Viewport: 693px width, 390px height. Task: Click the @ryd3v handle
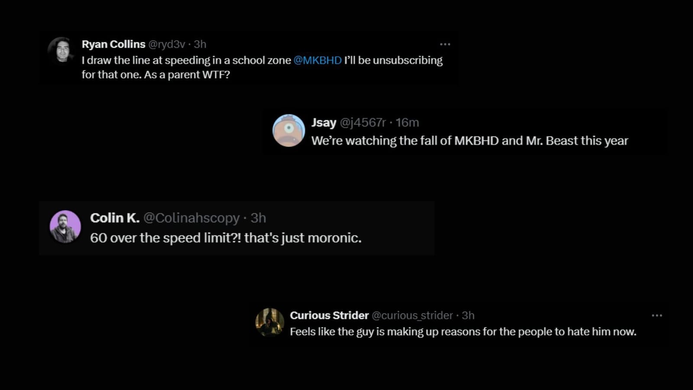click(x=168, y=44)
